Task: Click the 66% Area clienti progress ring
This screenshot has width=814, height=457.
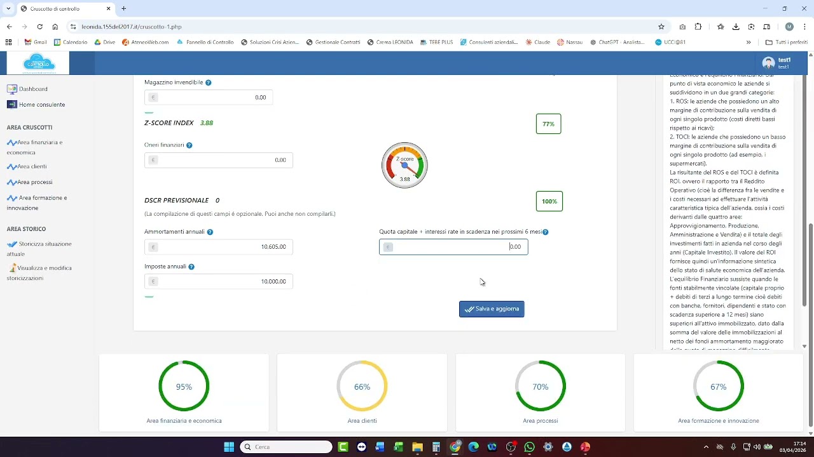Action: point(362,387)
